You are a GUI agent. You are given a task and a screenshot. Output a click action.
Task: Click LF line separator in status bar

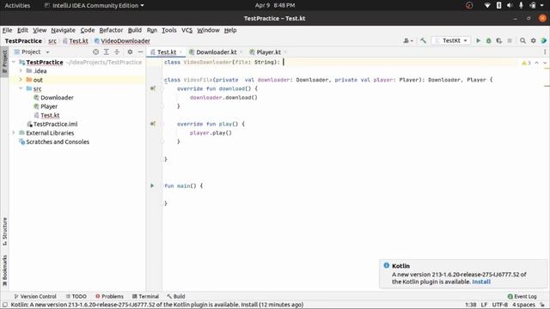pos(484,305)
